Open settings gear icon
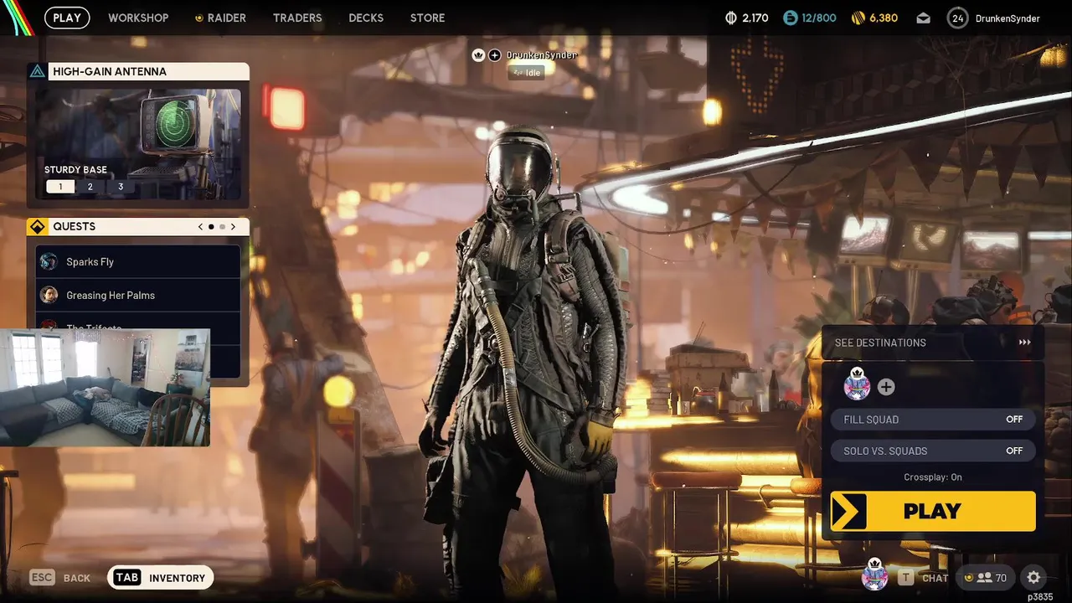Screen dimensions: 1072x603 1033,578
